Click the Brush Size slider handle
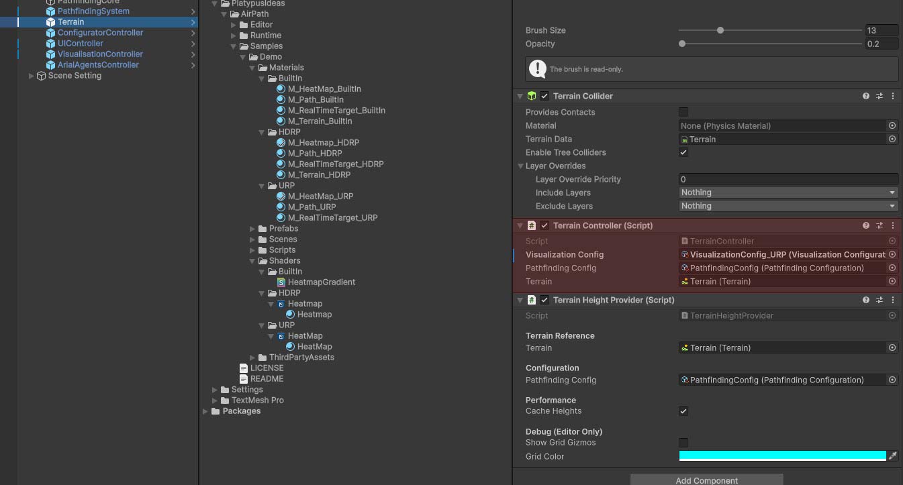The width and height of the screenshot is (903, 485). coord(720,30)
